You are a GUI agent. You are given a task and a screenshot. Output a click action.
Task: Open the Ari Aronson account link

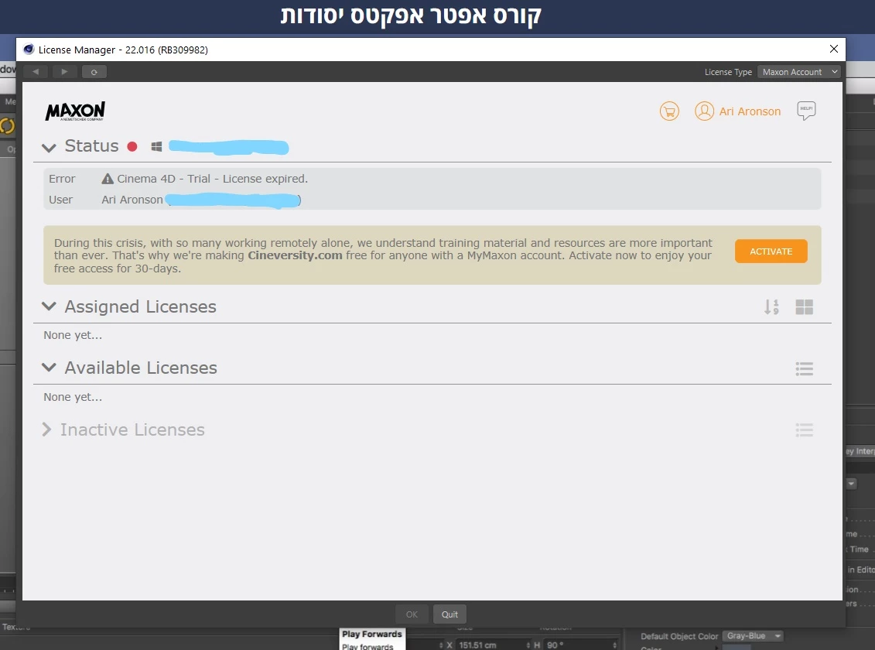[750, 111]
